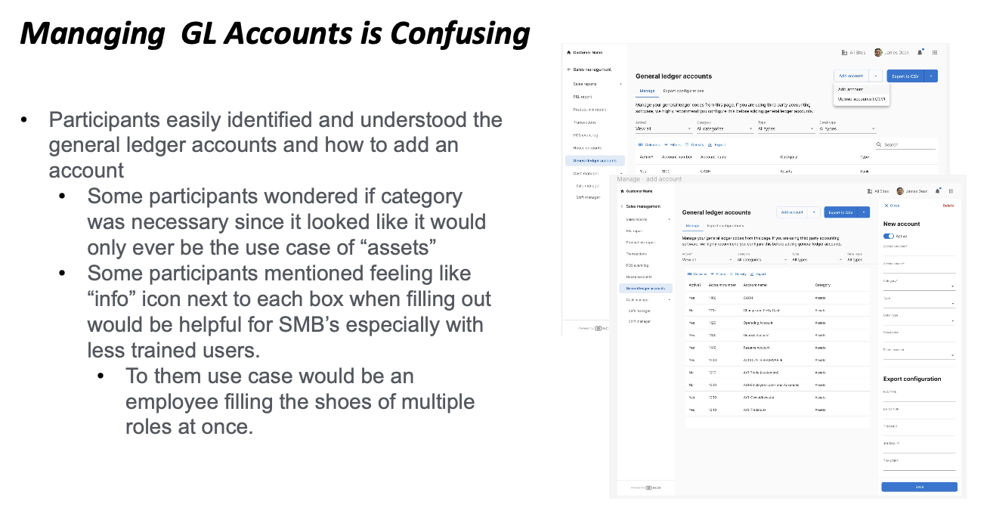Click the Reserve Account row, front screenshot table
Image resolution: width=990 pixels, height=523 pixels.
coord(777,348)
